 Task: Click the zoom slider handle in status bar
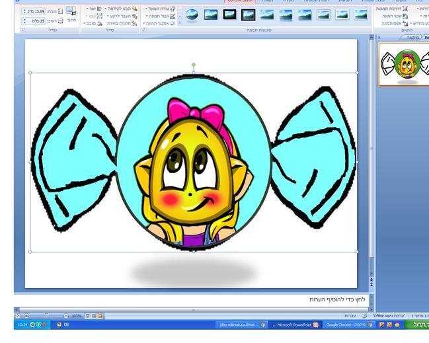(46, 316)
